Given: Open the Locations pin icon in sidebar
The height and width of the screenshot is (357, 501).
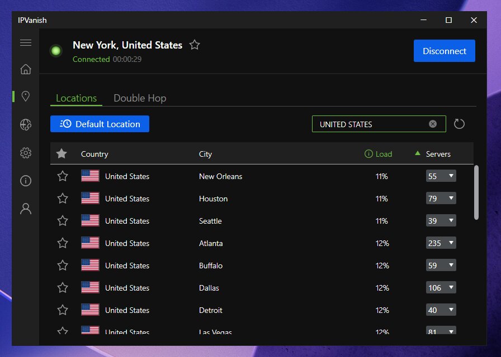Looking at the screenshot, I should pos(25,97).
